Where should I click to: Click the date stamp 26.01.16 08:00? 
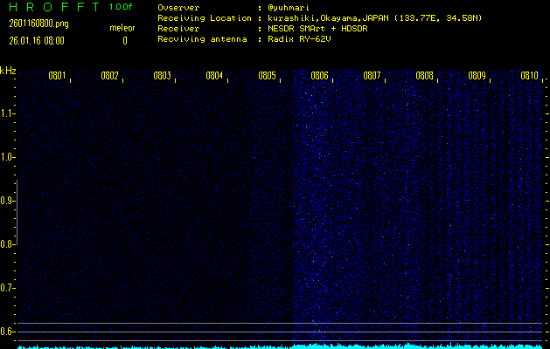click(x=37, y=41)
